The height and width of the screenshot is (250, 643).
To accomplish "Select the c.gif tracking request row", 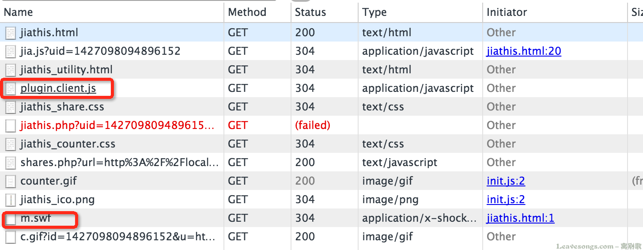I will click(x=321, y=237).
